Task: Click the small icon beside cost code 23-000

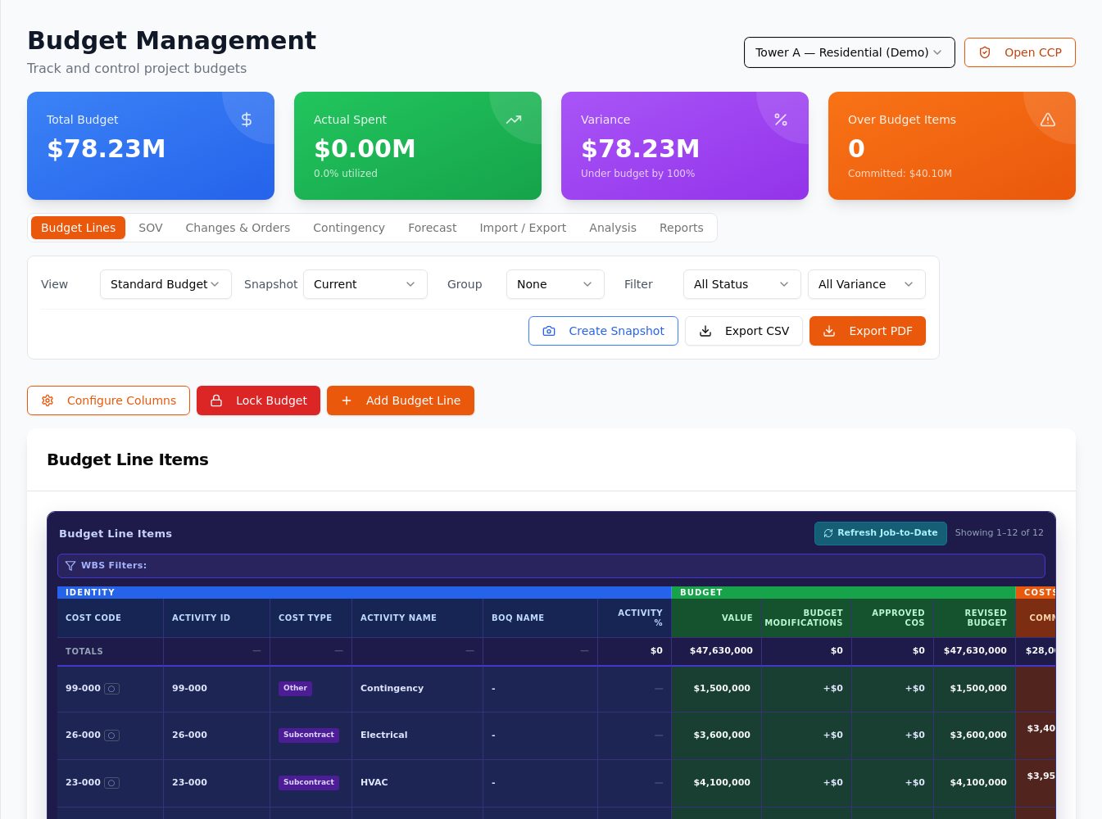Action: (x=112, y=783)
